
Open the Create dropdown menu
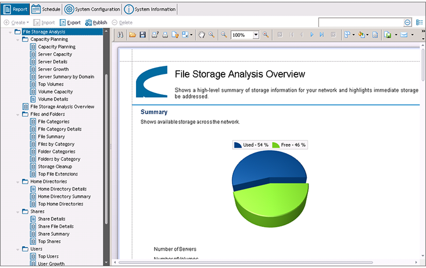tap(16, 23)
